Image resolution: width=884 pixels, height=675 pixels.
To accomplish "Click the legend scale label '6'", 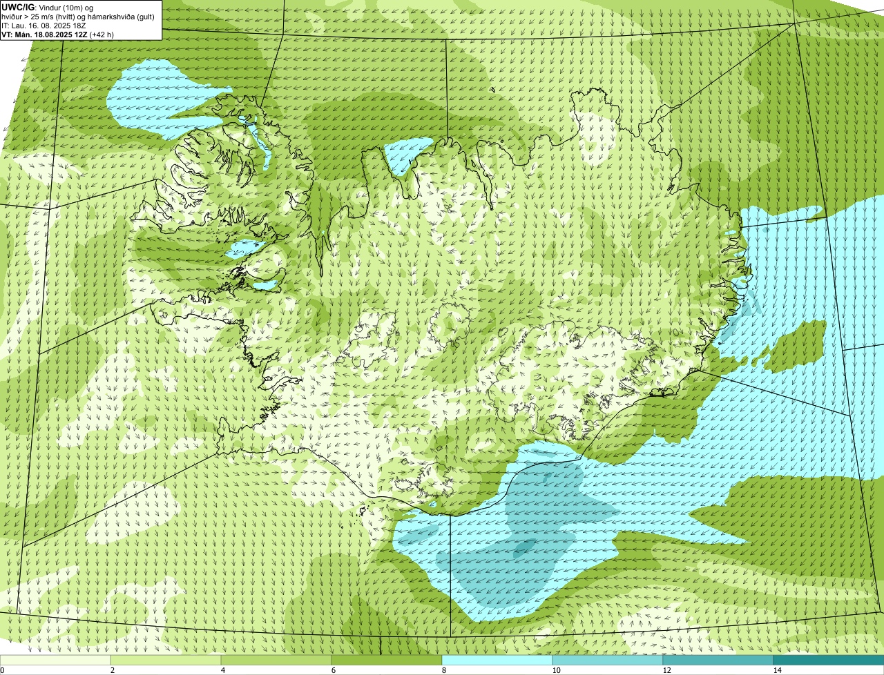I will 333,670.
